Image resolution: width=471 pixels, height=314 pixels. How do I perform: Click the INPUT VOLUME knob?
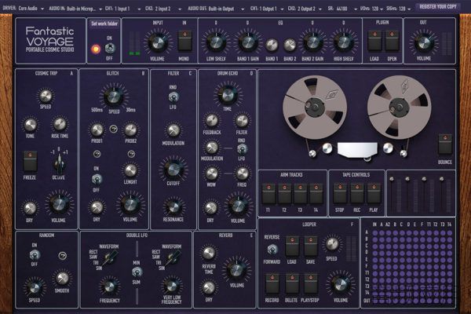click(x=157, y=43)
